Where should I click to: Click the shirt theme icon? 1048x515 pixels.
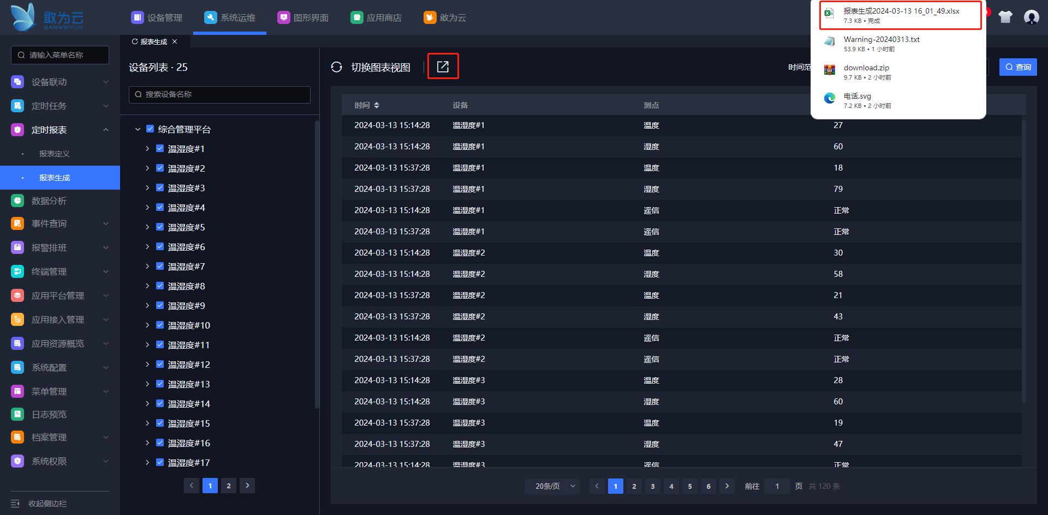[x=1005, y=17]
